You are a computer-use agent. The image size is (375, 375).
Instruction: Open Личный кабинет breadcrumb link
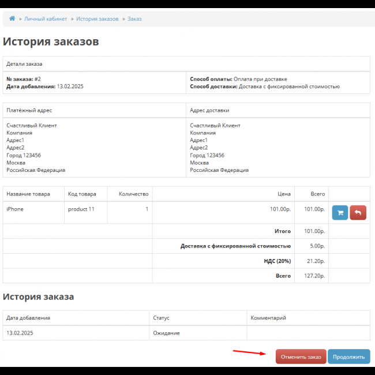pos(46,19)
